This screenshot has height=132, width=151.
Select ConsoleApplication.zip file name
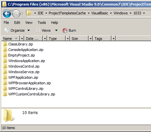(26, 50)
